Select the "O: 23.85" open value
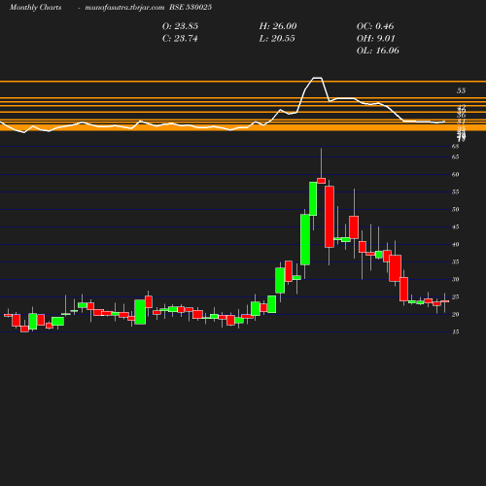 (x=180, y=26)
